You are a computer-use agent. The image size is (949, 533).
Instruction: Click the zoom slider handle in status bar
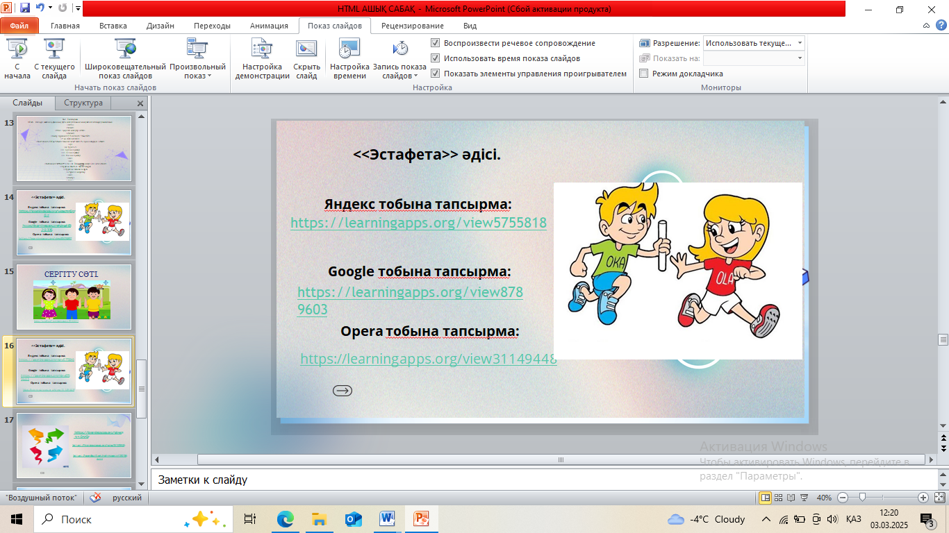pyautogui.click(x=862, y=498)
